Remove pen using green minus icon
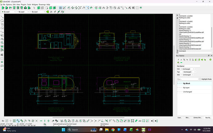 point(181,63)
